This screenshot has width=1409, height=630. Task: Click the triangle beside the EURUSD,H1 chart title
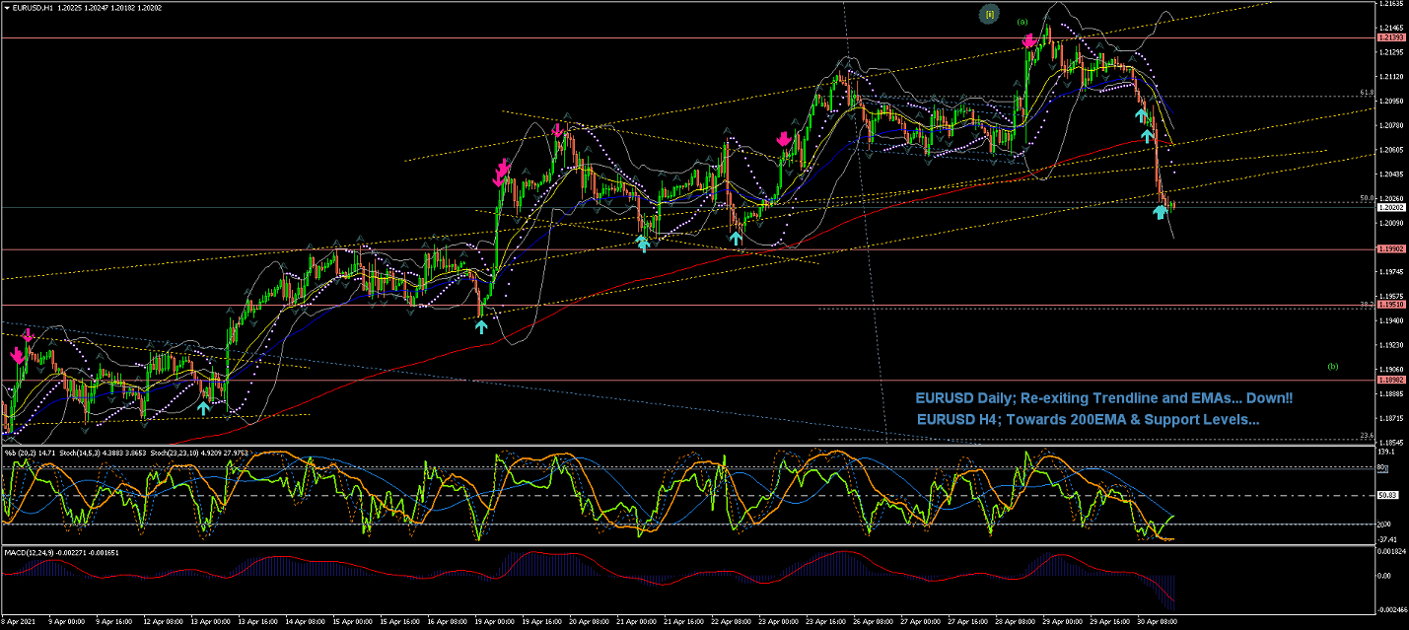click(x=6, y=7)
